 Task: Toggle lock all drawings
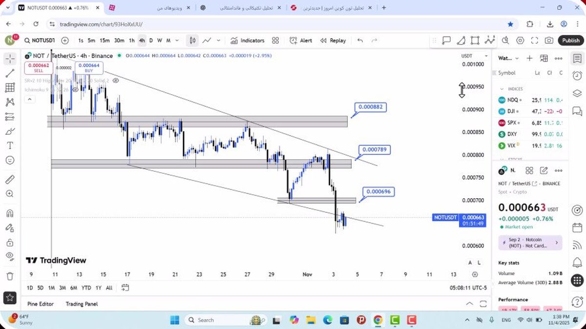click(10, 242)
